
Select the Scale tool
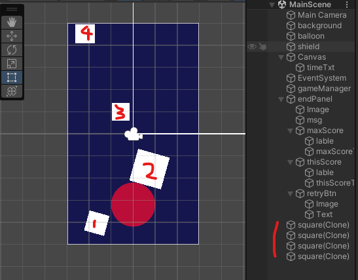tap(12, 64)
